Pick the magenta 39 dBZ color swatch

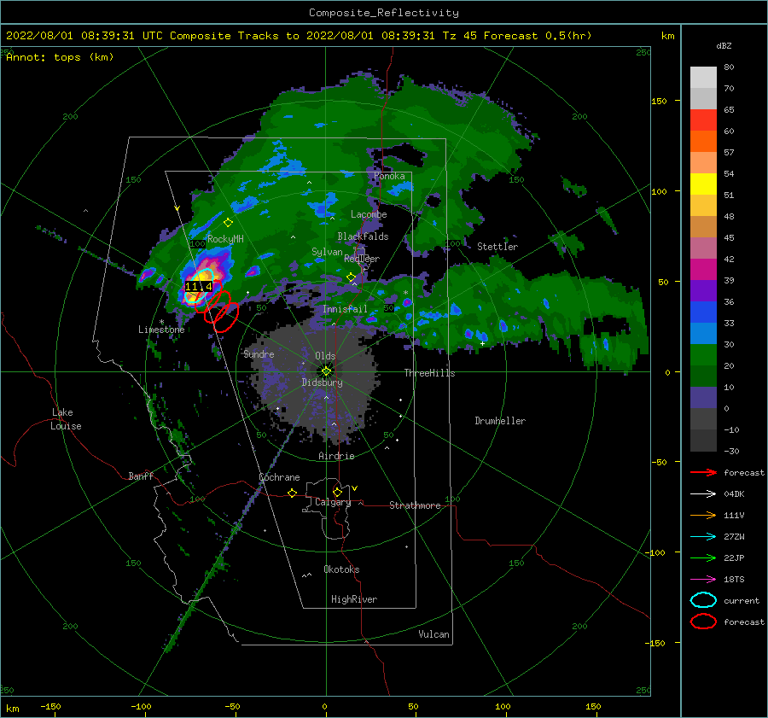tap(703, 270)
